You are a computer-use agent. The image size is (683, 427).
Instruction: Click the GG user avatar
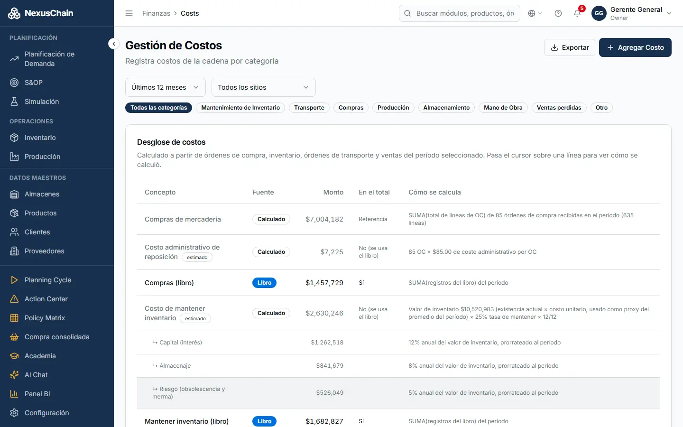click(x=599, y=13)
